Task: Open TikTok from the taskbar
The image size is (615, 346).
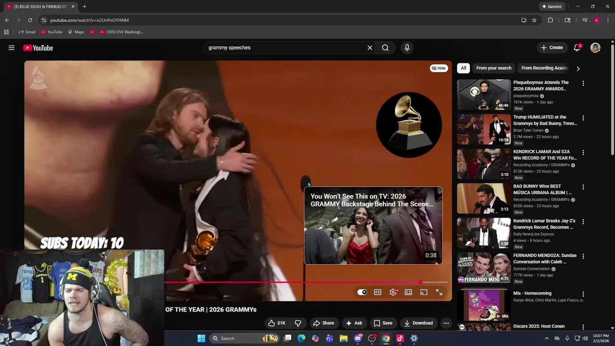Action: pyautogui.click(x=400, y=338)
